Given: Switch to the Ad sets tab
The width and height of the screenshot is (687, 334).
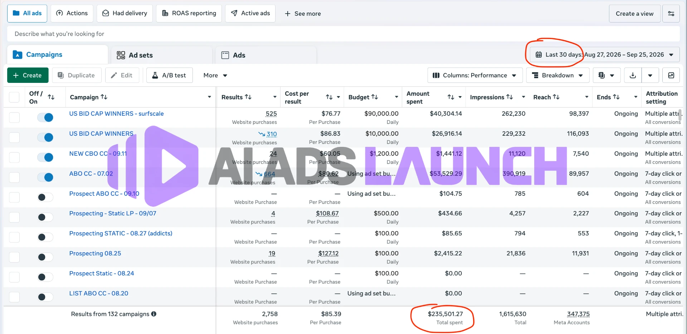Looking at the screenshot, I should click(x=162, y=55).
